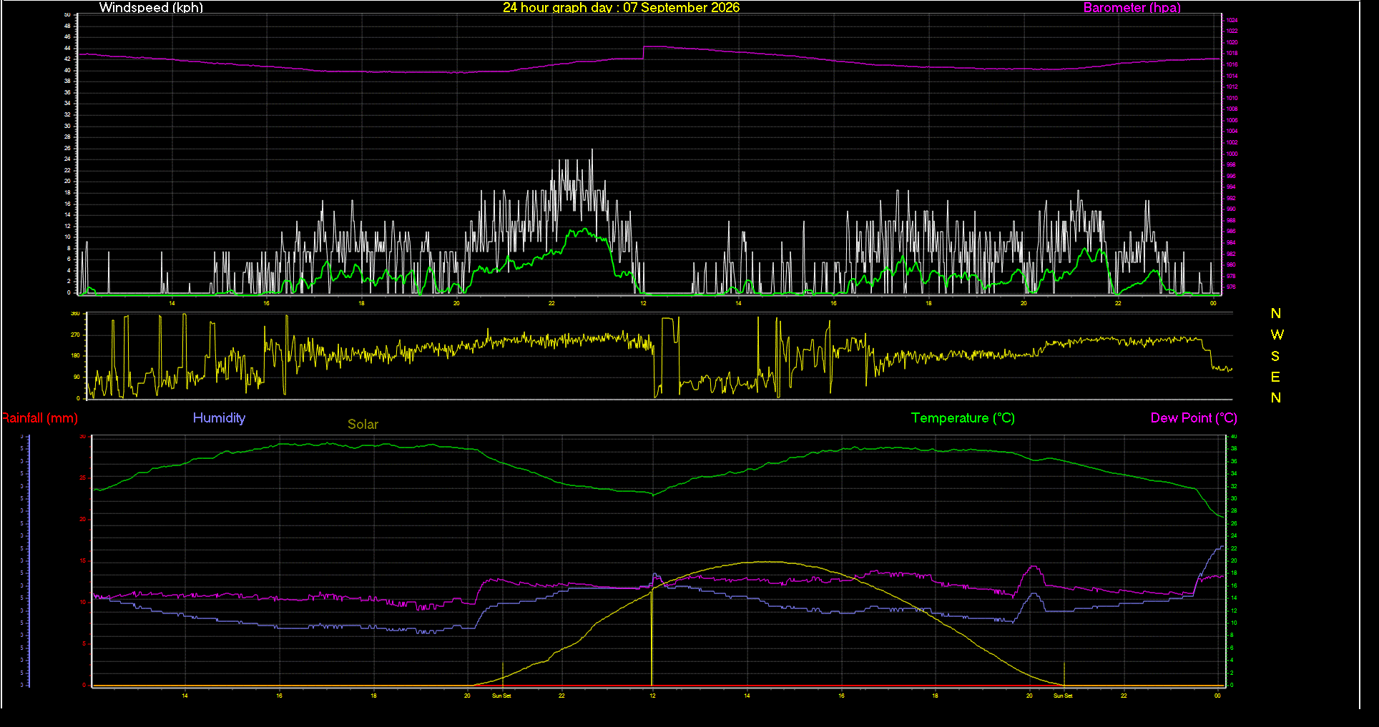Click the E compass direction label

pos(1275,377)
